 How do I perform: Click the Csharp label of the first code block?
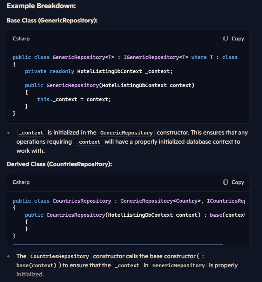click(x=21, y=39)
